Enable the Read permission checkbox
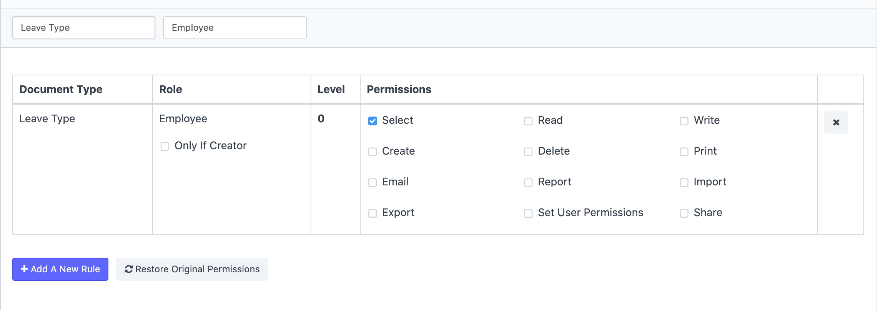This screenshot has height=310, width=878. tap(528, 121)
